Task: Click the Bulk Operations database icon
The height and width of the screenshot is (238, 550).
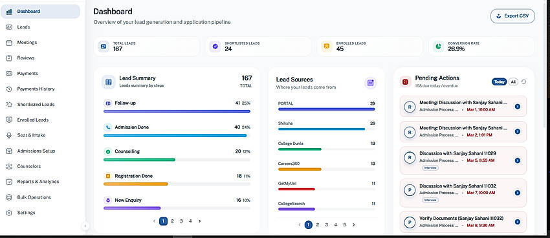Action: click(x=10, y=197)
